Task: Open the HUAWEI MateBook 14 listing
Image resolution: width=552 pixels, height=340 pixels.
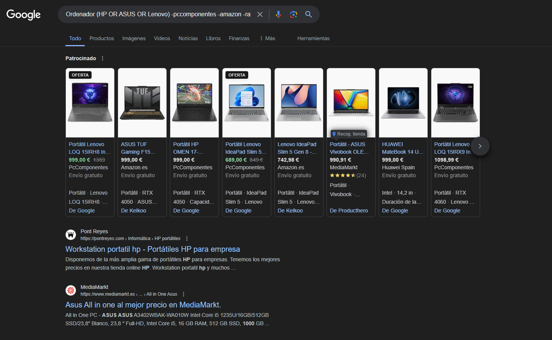Action: [403, 148]
